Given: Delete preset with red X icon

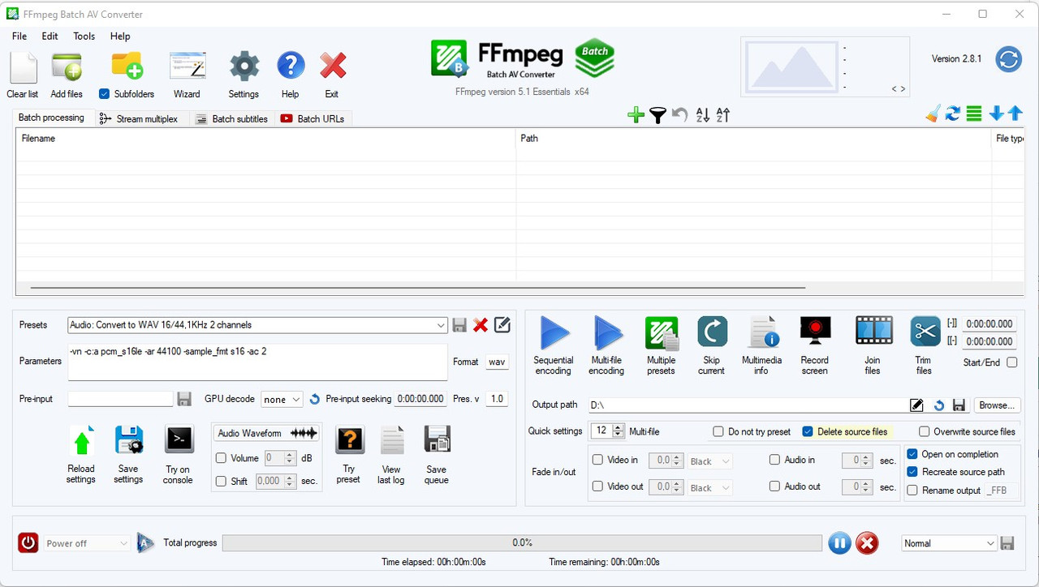Looking at the screenshot, I should (x=481, y=325).
